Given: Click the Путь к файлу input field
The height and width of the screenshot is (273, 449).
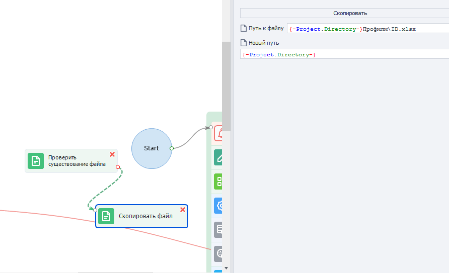Looking at the screenshot, I should point(368,29).
